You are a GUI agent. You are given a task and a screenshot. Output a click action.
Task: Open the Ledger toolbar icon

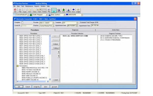(x=78, y=10)
